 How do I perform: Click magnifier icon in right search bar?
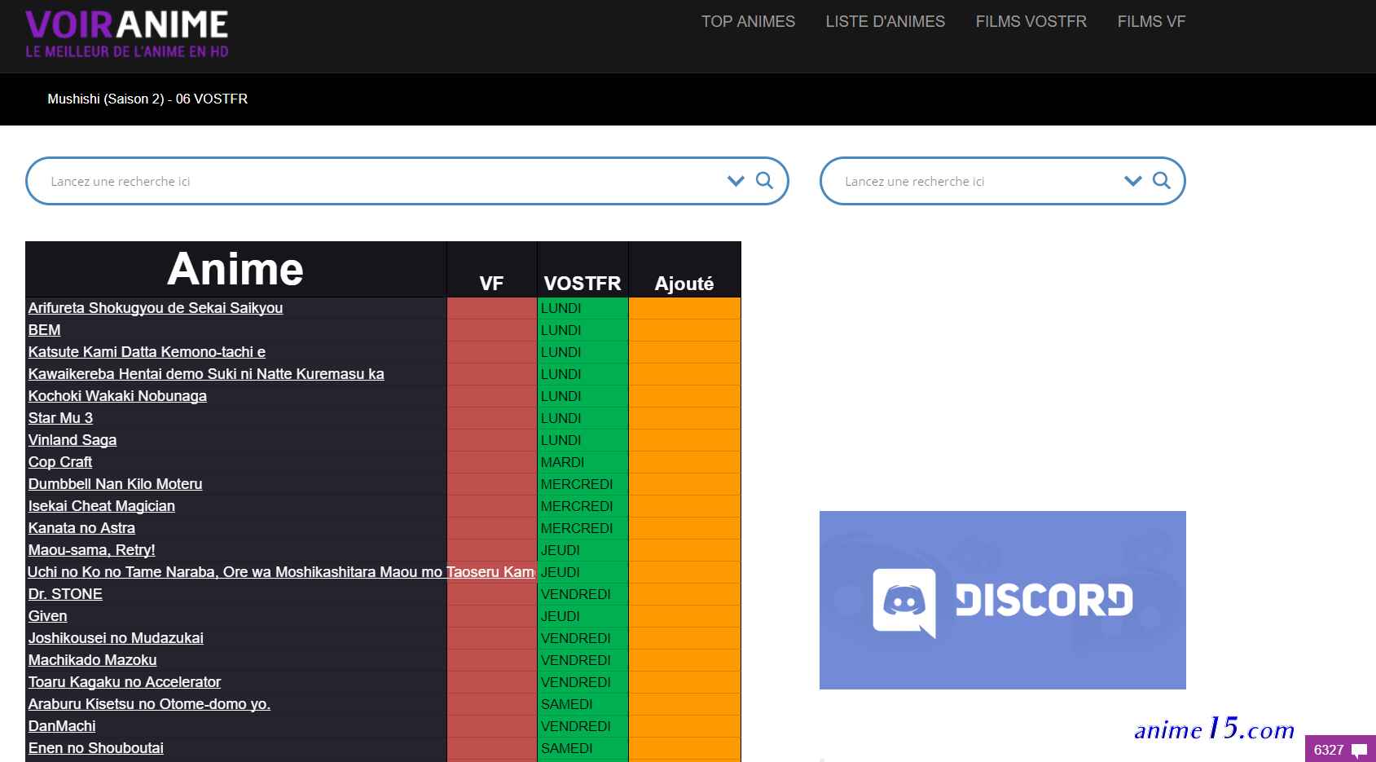[x=1162, y=180]
